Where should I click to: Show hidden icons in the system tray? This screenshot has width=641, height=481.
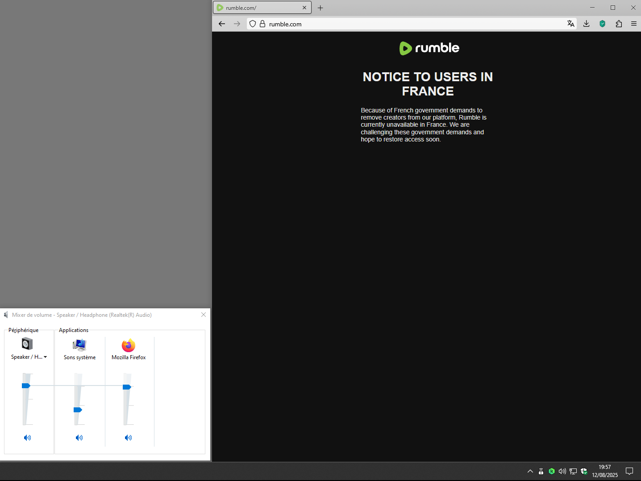tap(530, 471)
